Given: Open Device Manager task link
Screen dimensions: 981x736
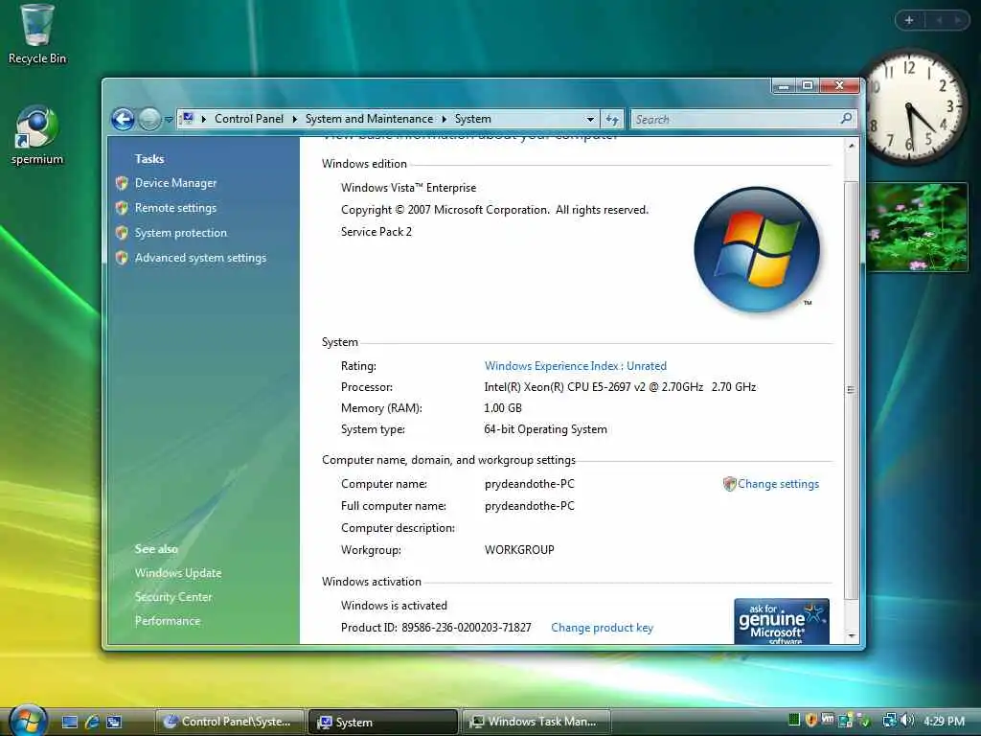Looking at the screenshot, I should [176, 183].
